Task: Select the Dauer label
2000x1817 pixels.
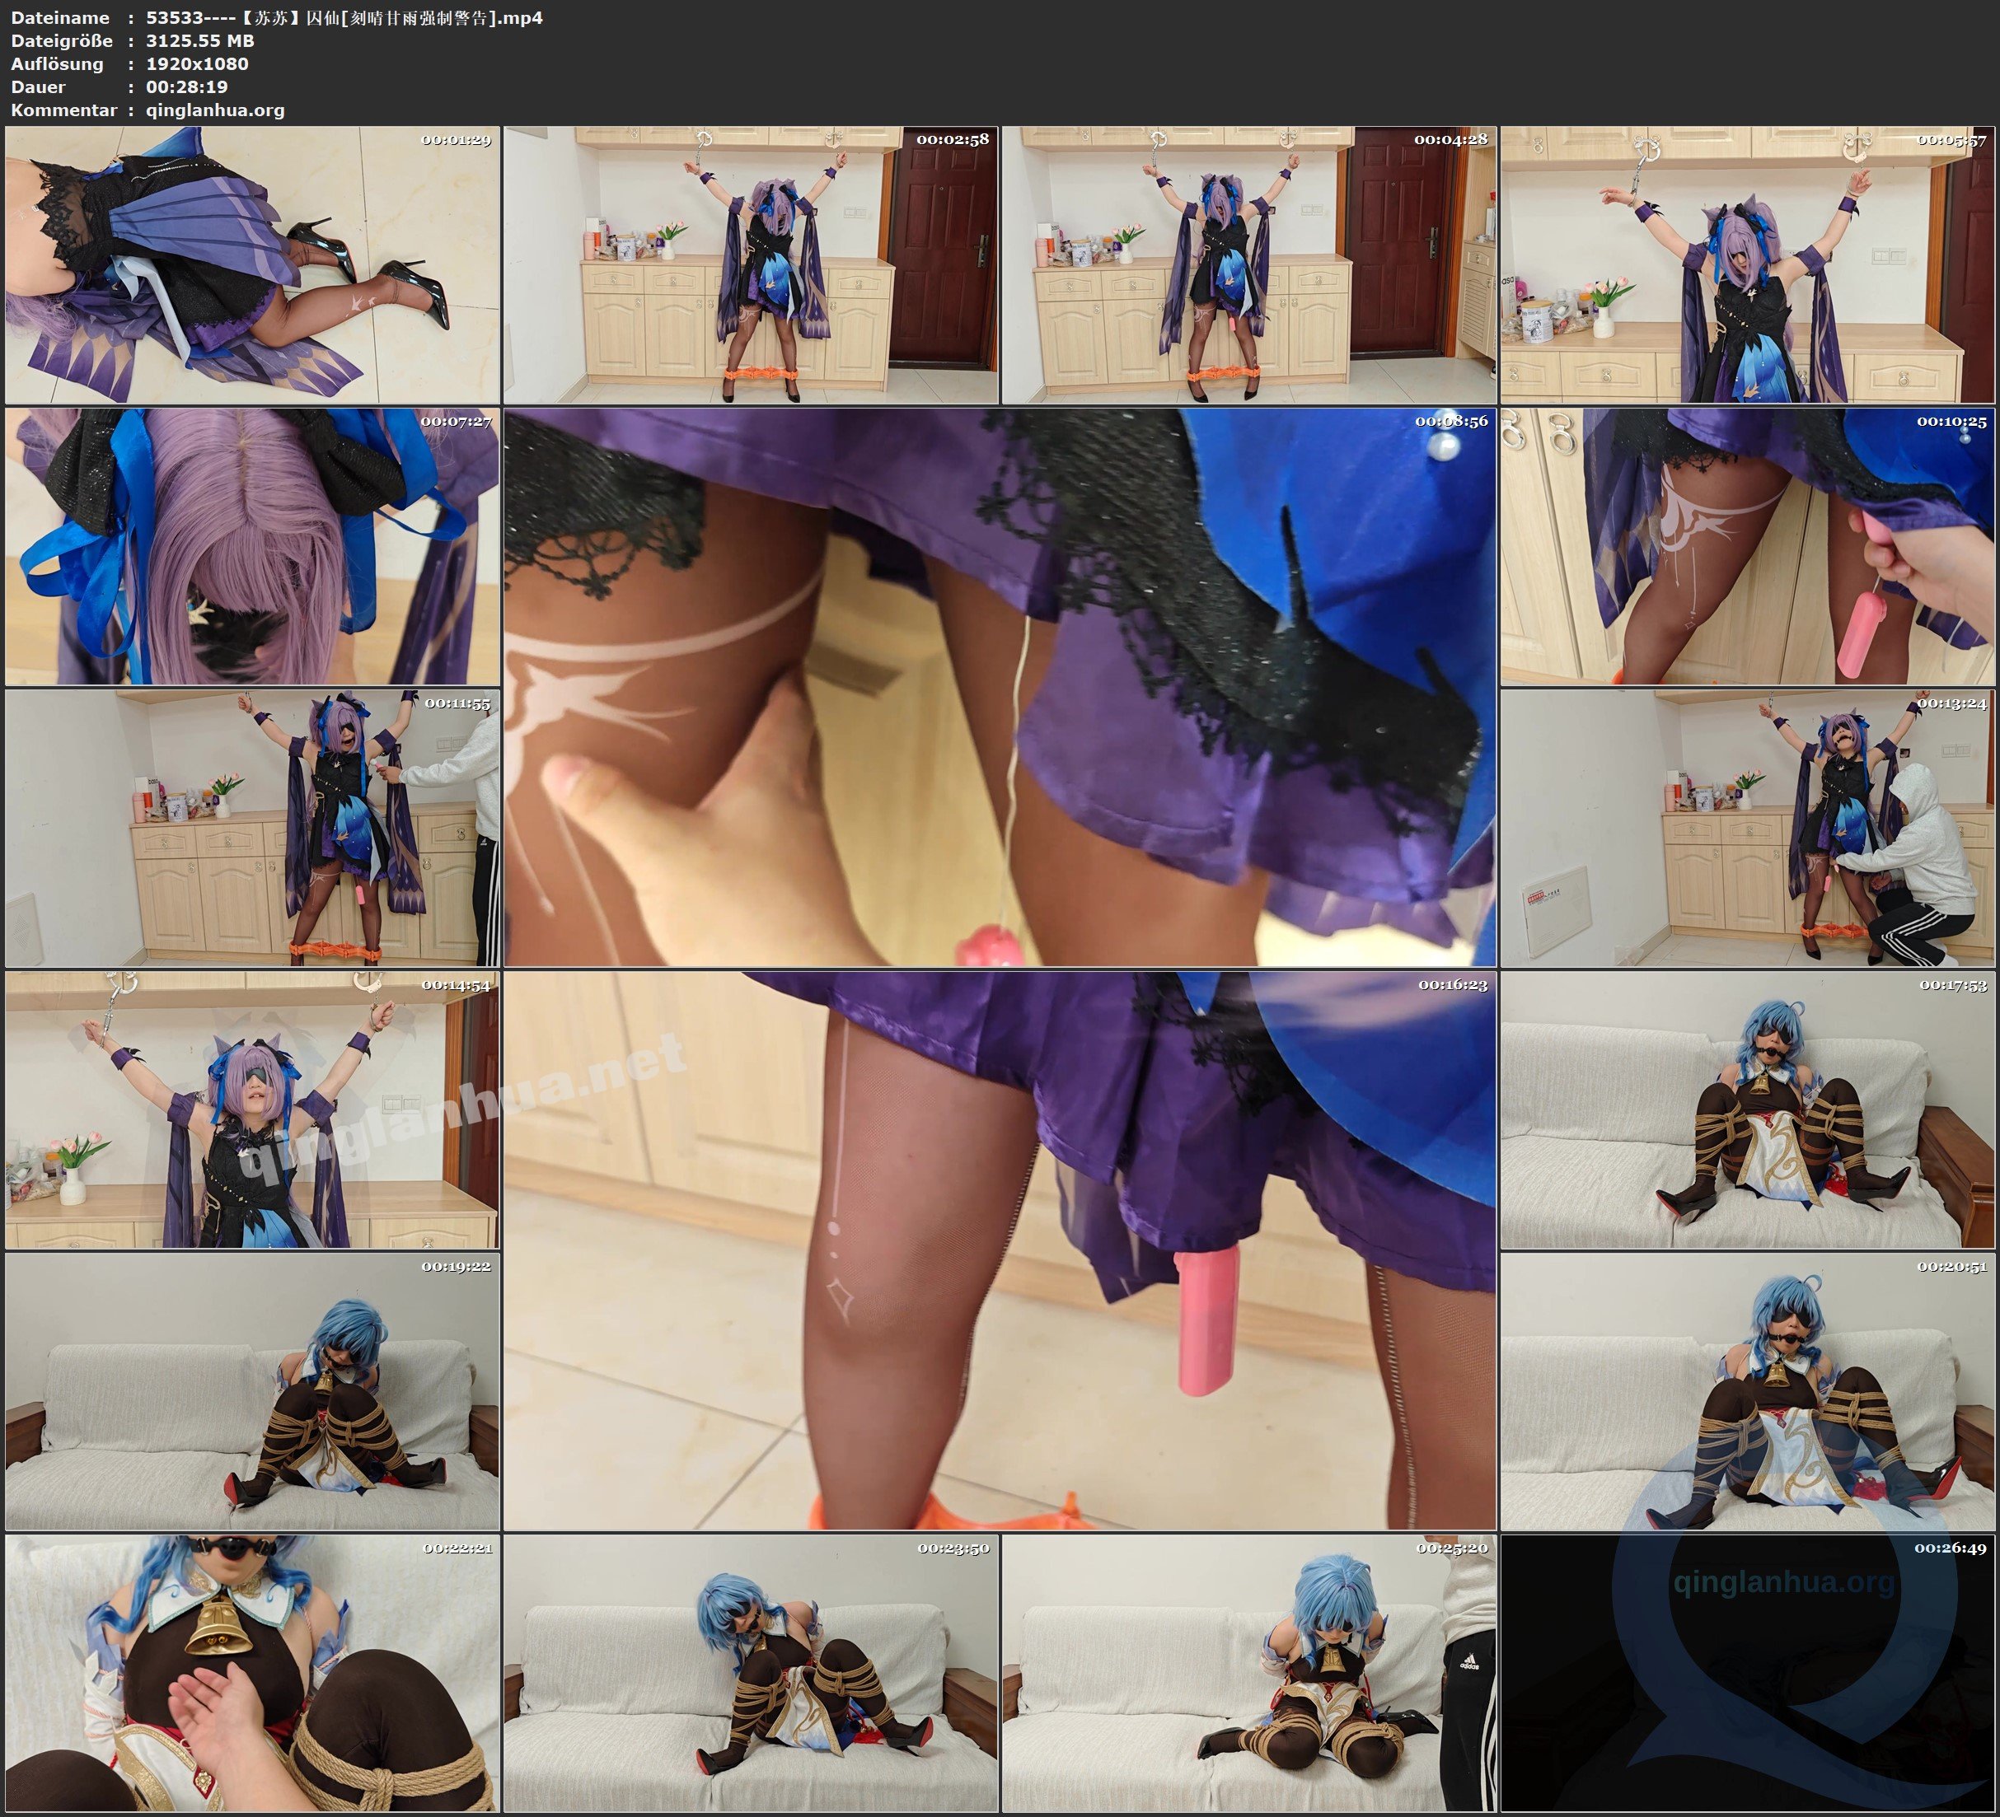Action: [38, 86]
